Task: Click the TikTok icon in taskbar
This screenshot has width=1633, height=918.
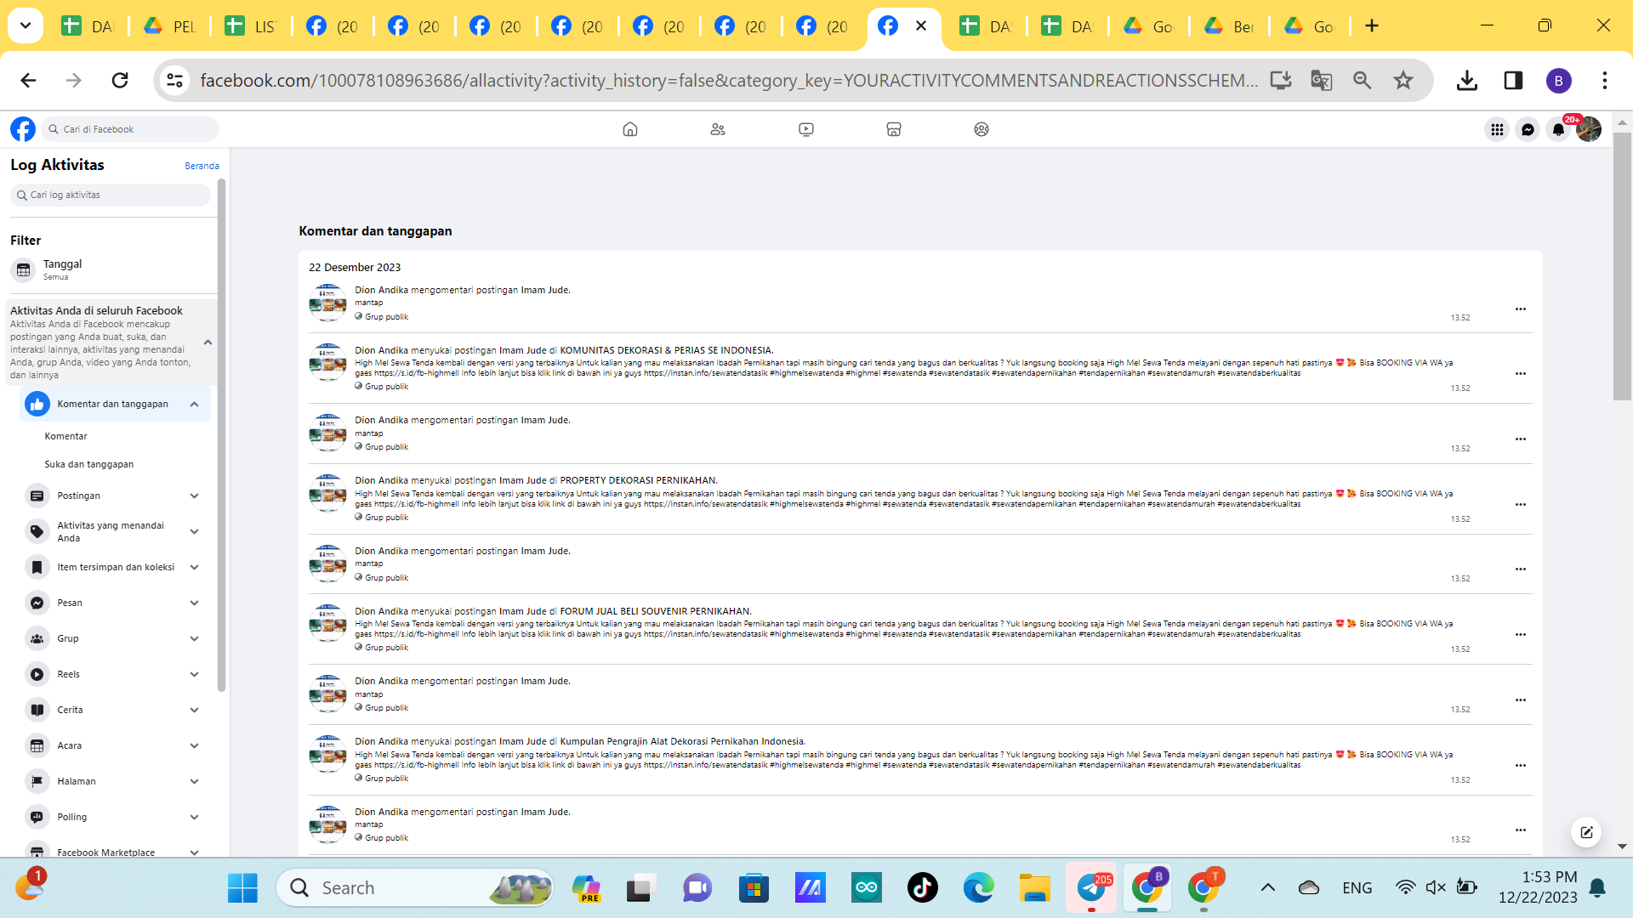Action: pos(922,887)
